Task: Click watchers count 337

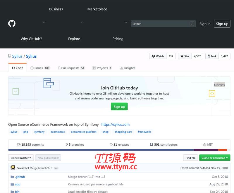Action: tap(171, 56)
